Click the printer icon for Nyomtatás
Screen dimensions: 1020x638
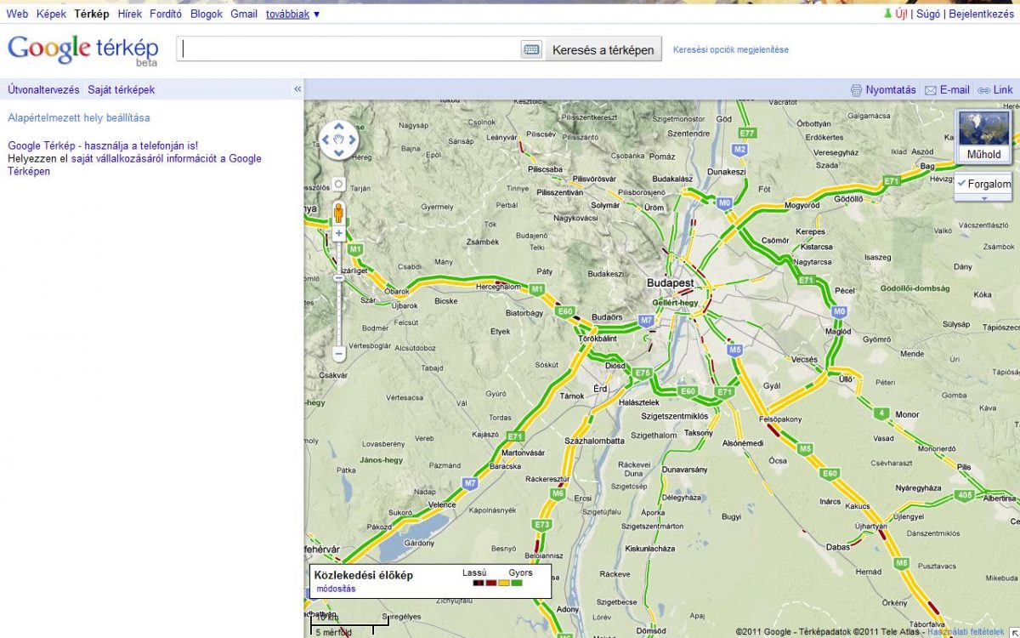tap(857, 90)
